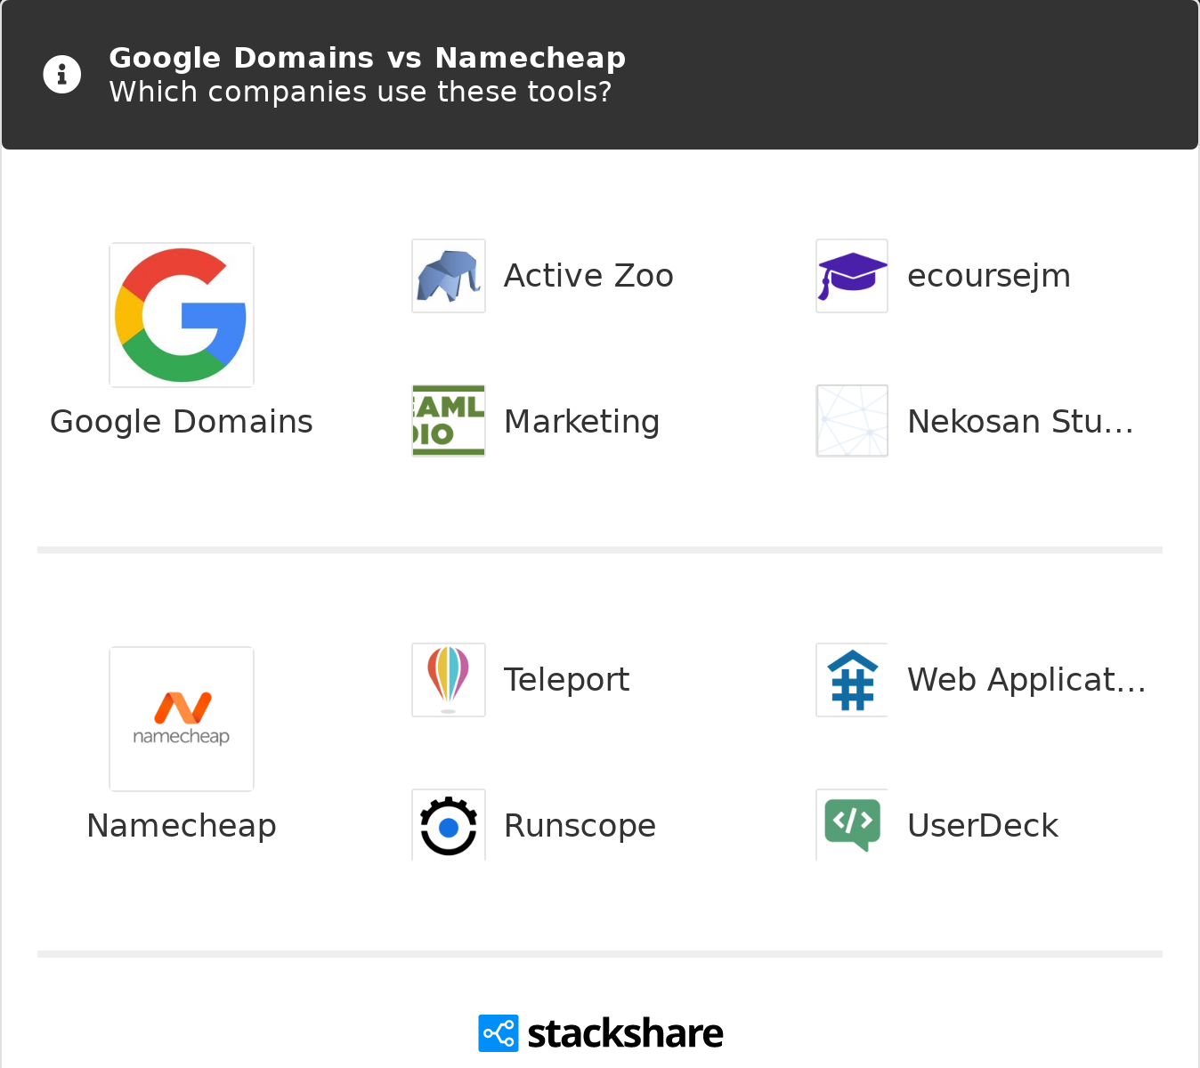The width and height of the screenshot is (1200, 1068).
Task: Click the stackshare wordmark in footer
Action: click(x=625, y=1033)
